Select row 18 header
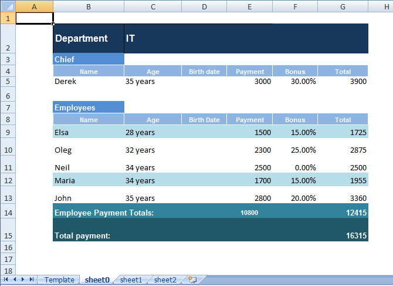This screenshot has height=286, width=393. coord(8,271)
